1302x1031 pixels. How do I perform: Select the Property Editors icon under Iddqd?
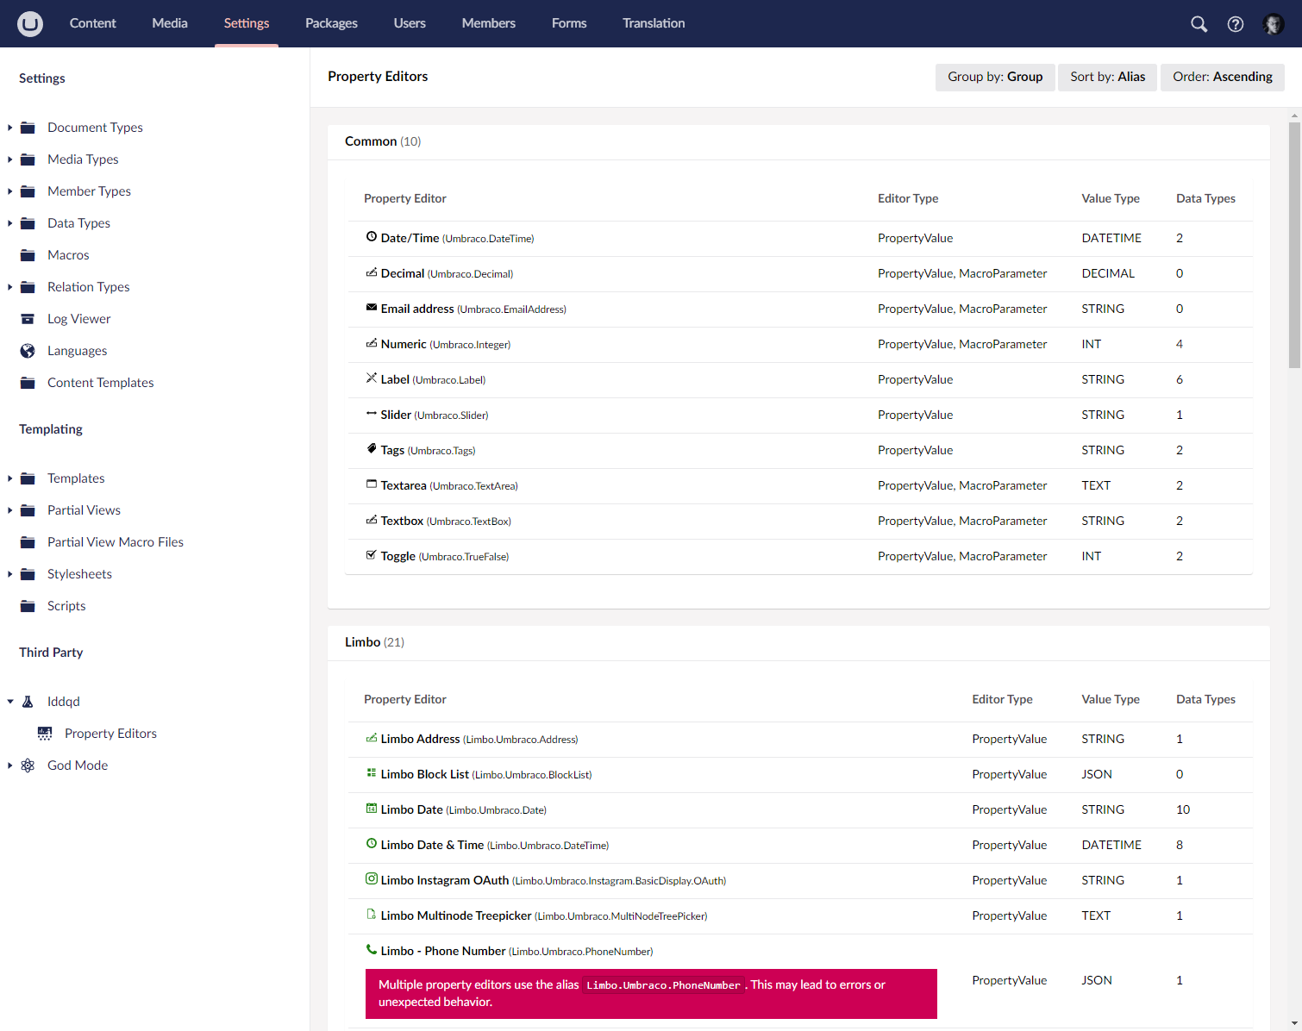point(44,733)
